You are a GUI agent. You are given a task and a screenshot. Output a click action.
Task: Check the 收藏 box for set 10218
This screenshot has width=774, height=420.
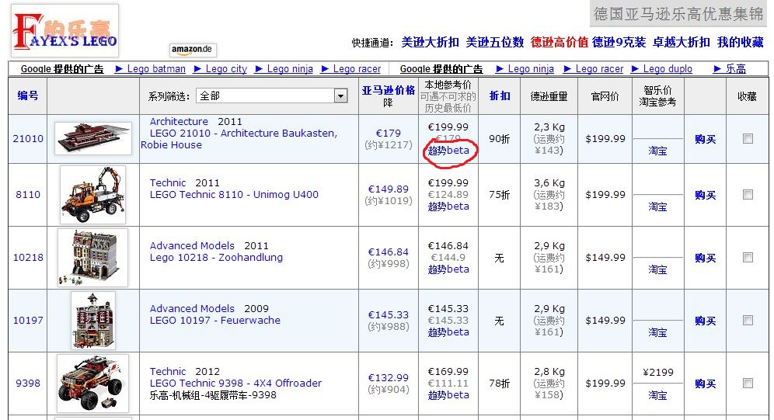pos(748,257)
